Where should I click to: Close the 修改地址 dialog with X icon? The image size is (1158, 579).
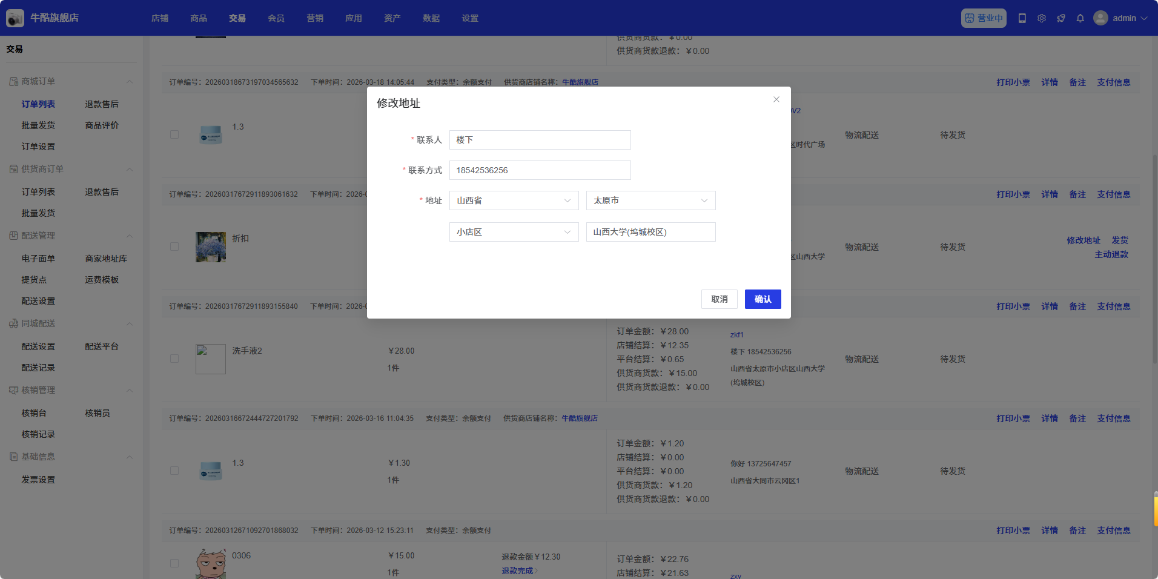[x=776, y=99]
